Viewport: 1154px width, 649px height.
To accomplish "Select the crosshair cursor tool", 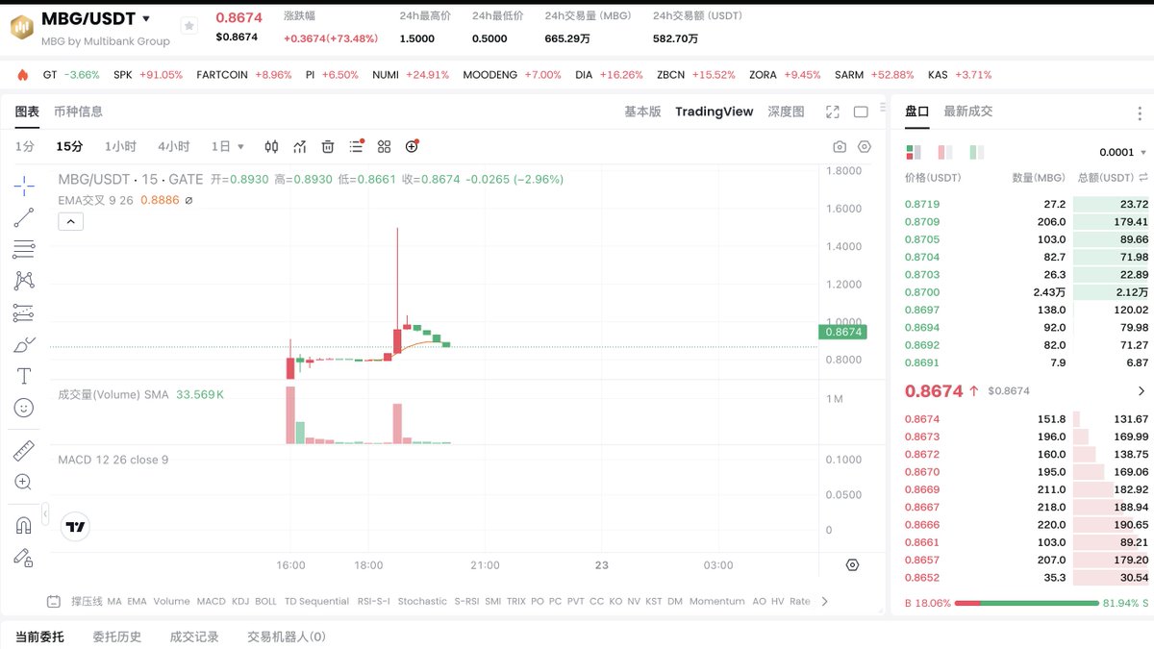I will (x=24, y=185).
